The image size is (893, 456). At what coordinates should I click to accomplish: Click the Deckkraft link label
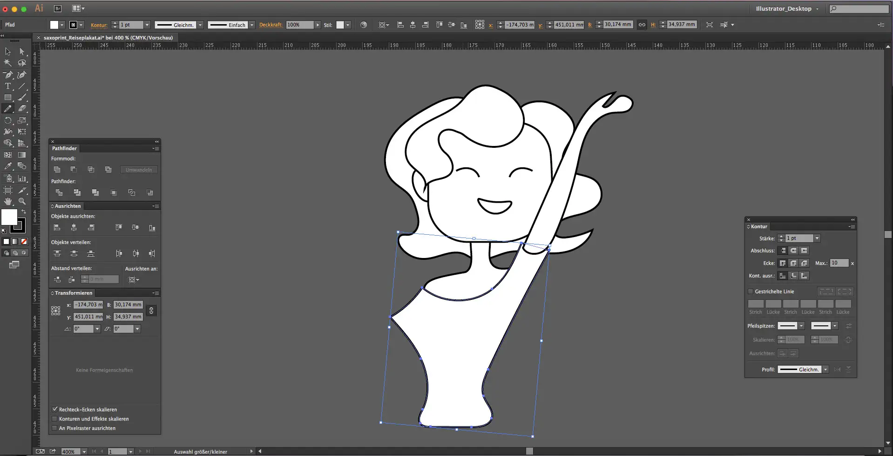[271, 25]
